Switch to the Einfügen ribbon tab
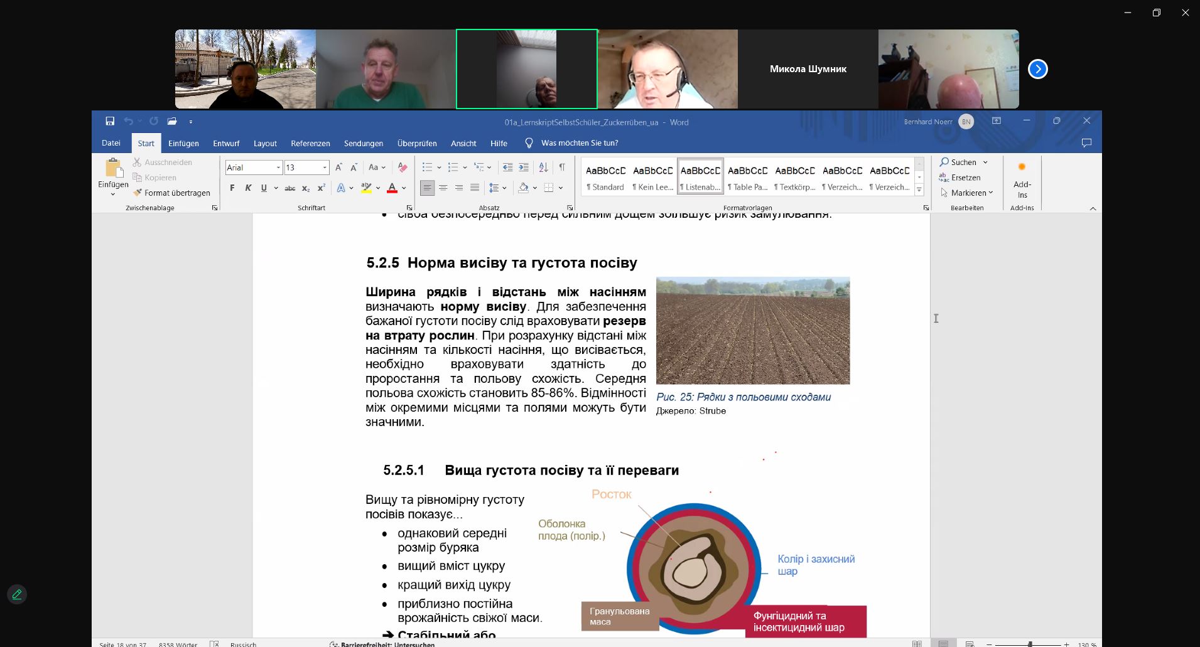Screen dimensions: 1200x647 coord(183,143)
